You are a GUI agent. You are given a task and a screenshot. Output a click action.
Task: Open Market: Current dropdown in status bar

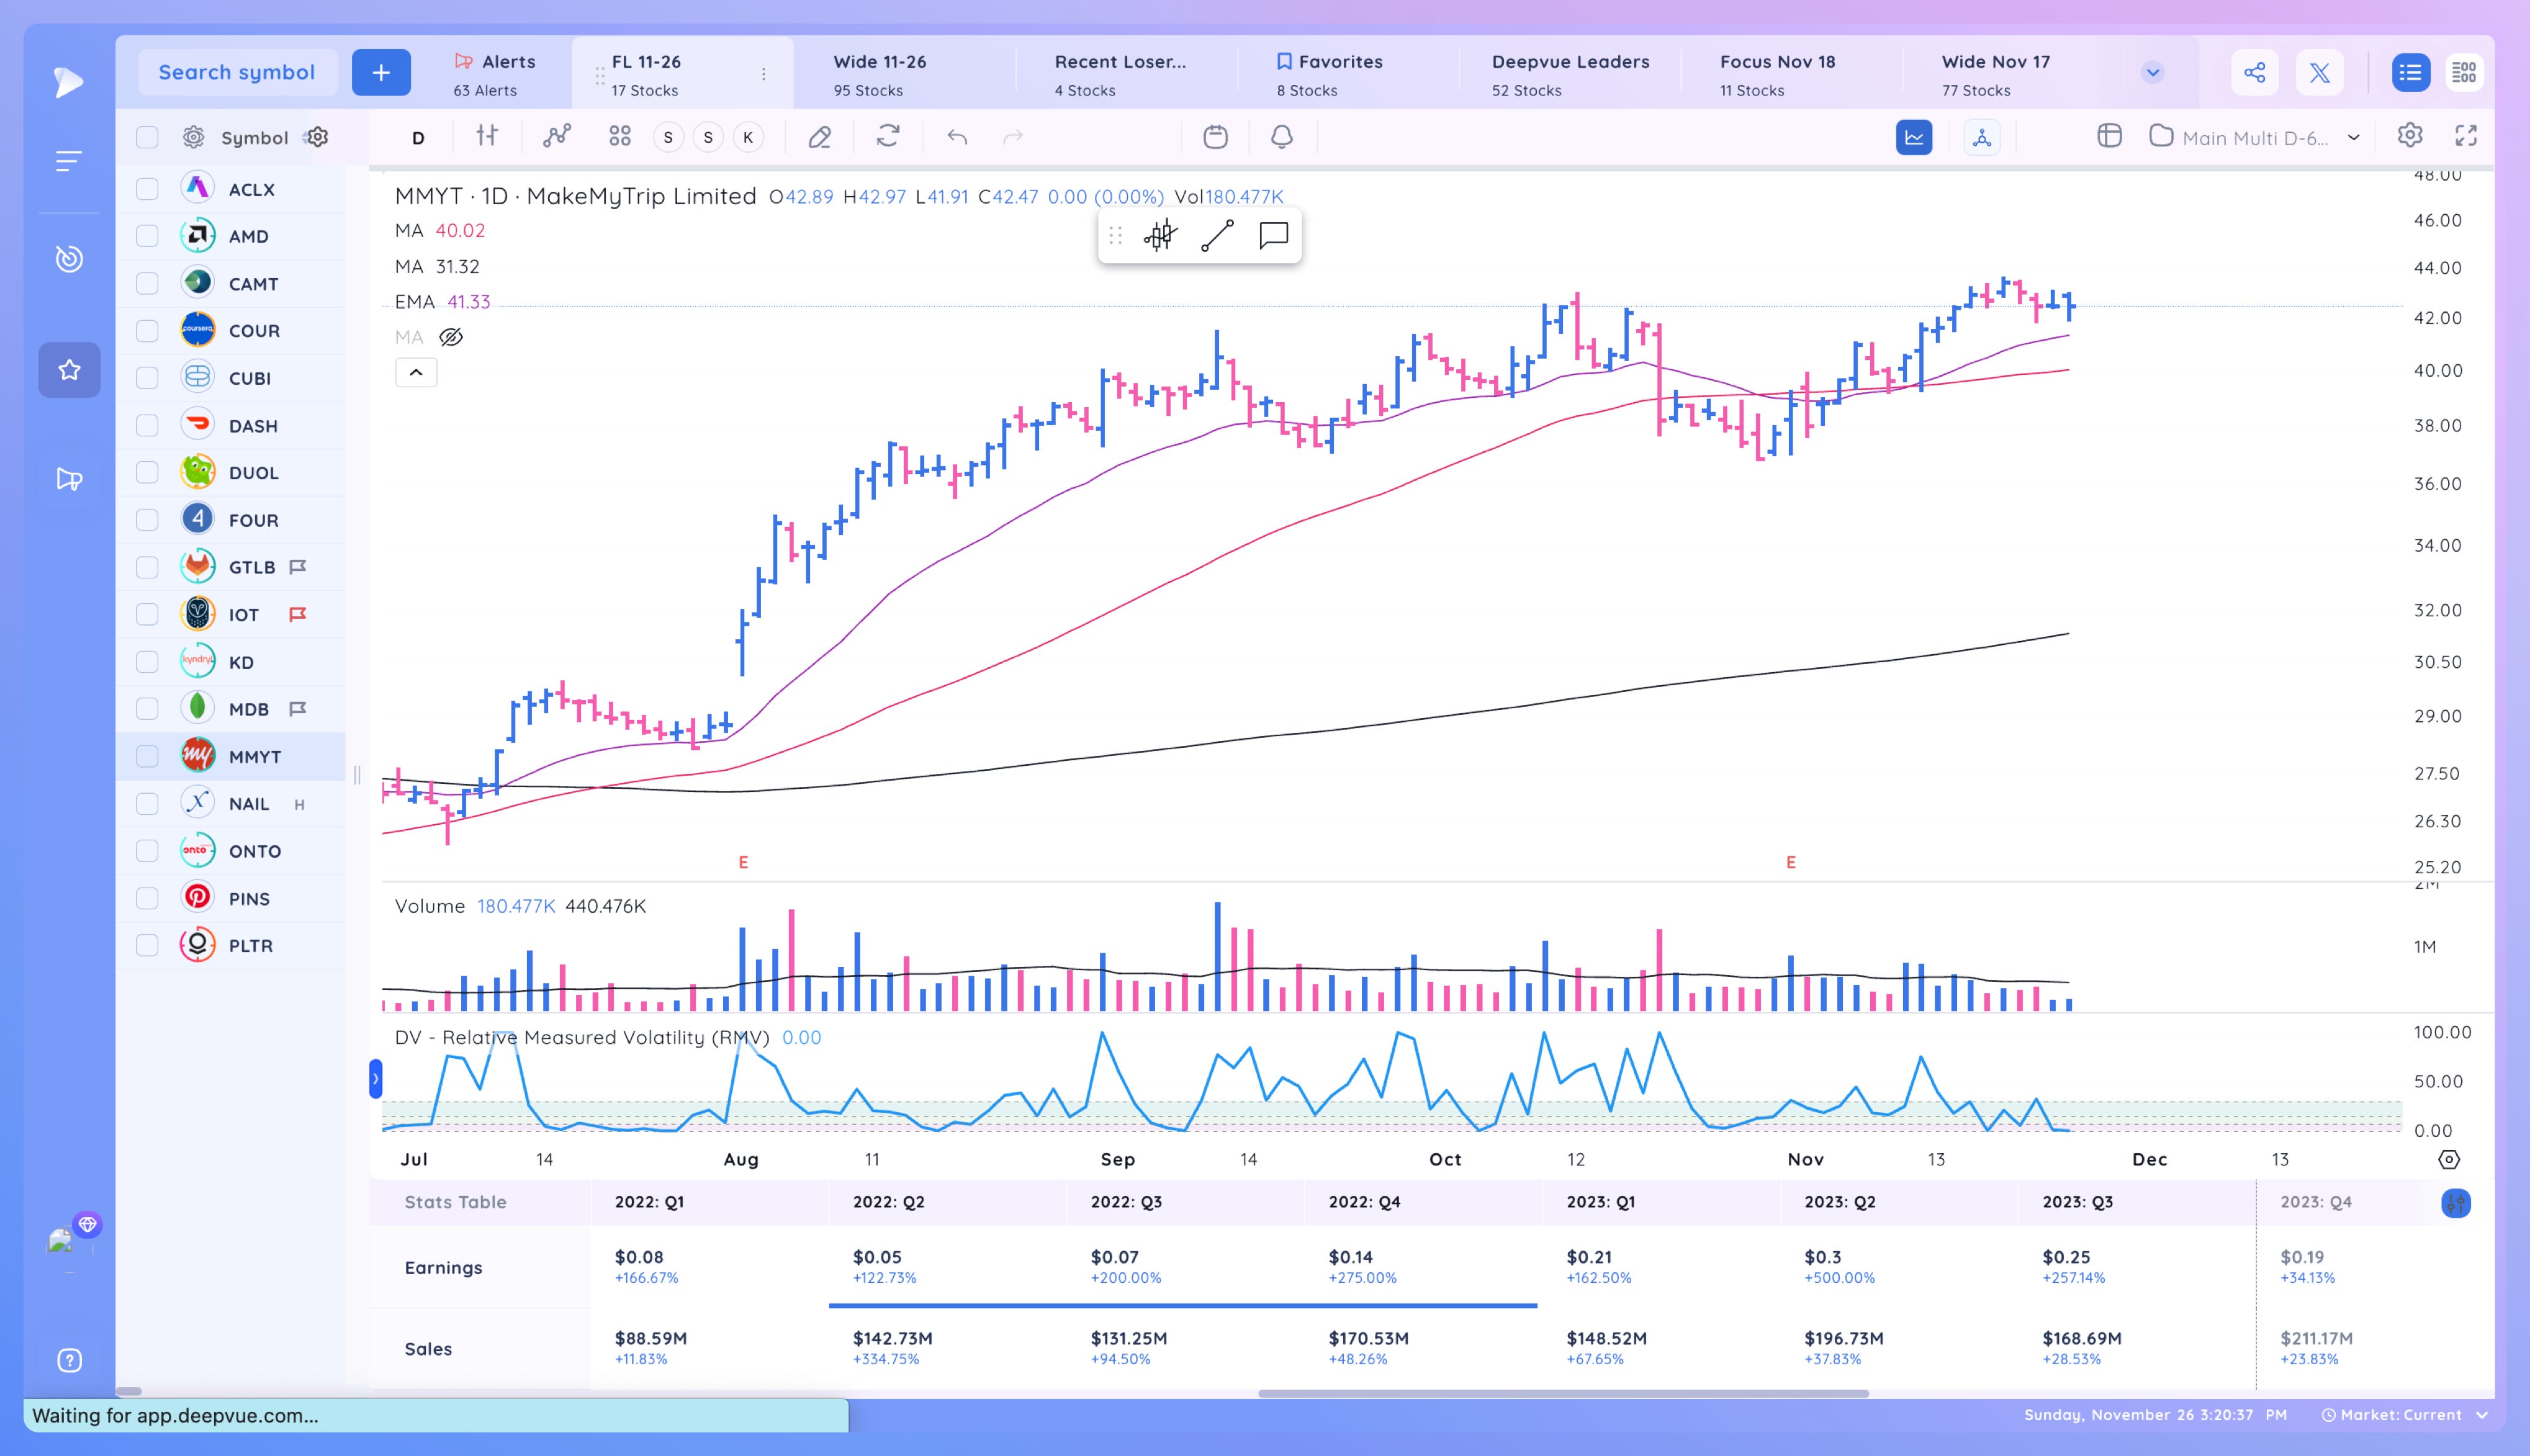click(2404, 1415)
